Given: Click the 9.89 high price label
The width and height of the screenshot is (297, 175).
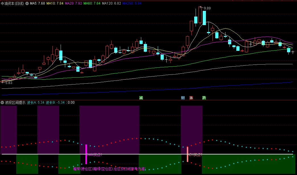Looking at the screenshot, I should click(x=207, y=8).
